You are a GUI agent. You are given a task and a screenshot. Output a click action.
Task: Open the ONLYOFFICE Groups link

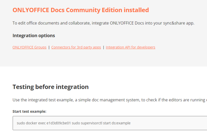[x=29, y=47]
